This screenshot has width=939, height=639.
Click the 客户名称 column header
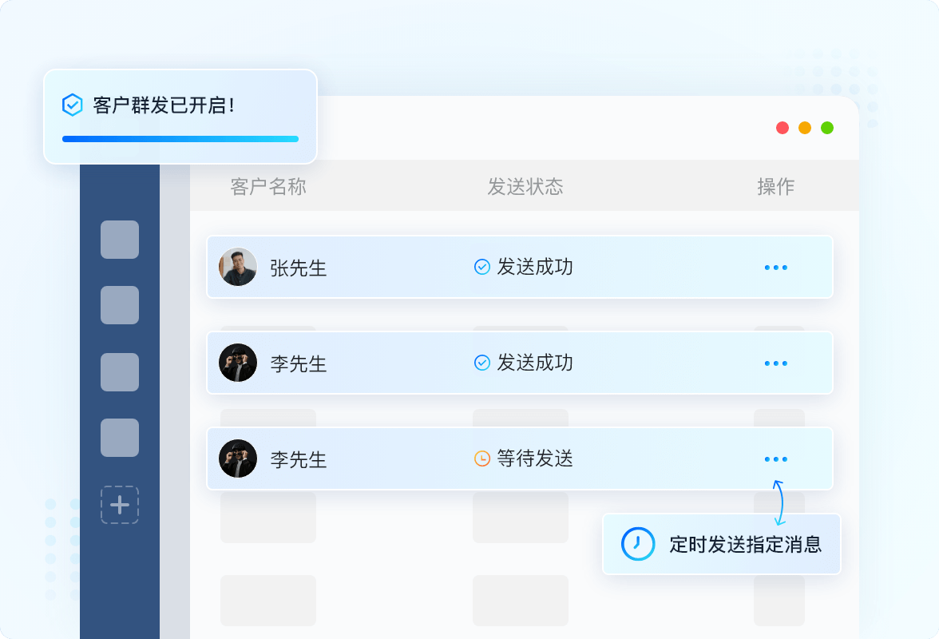pos(268,186)
